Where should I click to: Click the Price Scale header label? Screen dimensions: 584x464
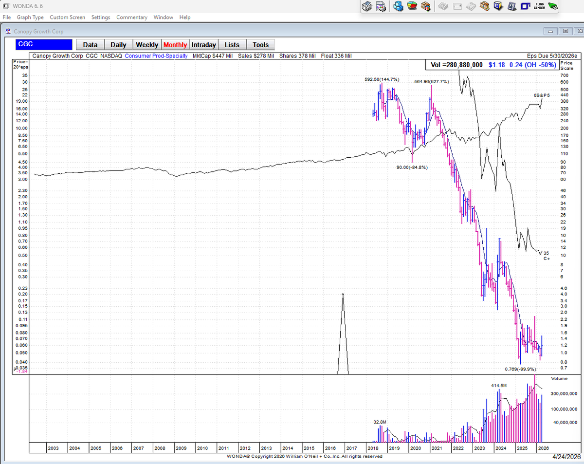(567, 66)
